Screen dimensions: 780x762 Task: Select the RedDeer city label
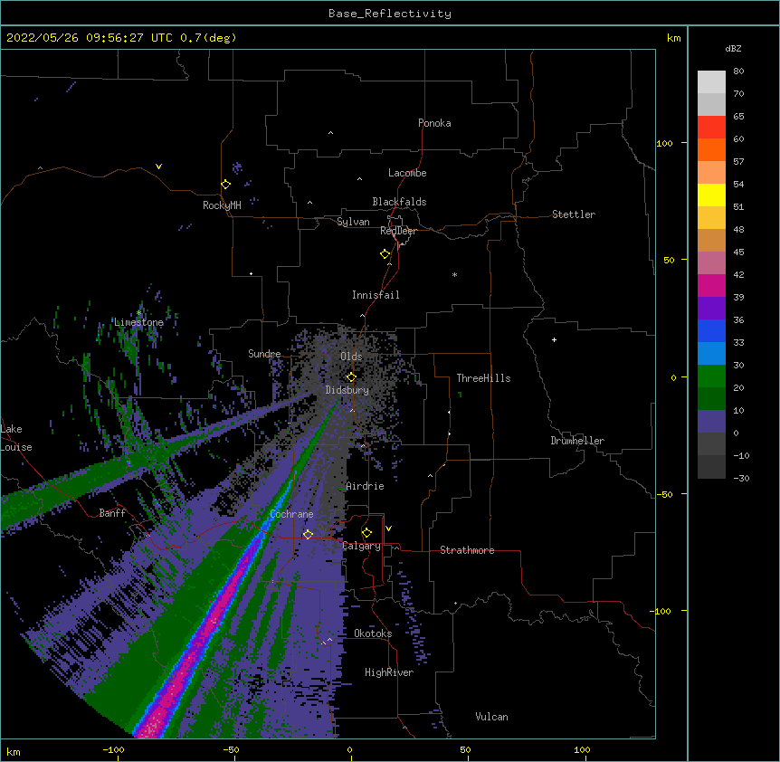[x=398, y=231]
